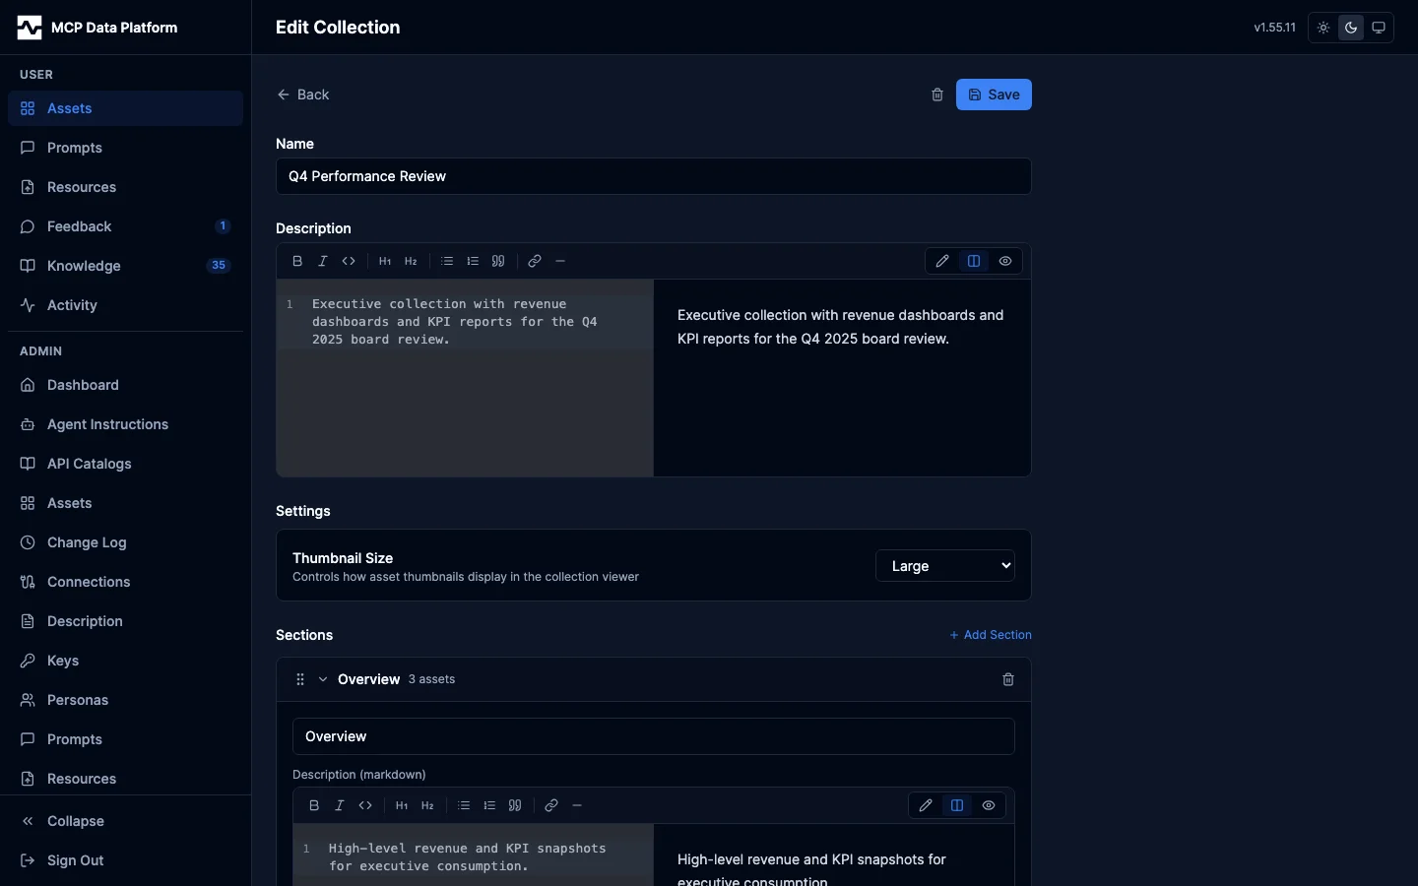This screenshot has height=886, width=1418.
Task: Switch to light theme
Action: coord(1323,28)
